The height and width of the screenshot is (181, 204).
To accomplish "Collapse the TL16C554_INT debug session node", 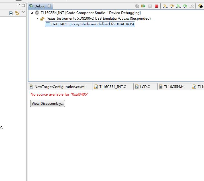I will coord(32,13).
